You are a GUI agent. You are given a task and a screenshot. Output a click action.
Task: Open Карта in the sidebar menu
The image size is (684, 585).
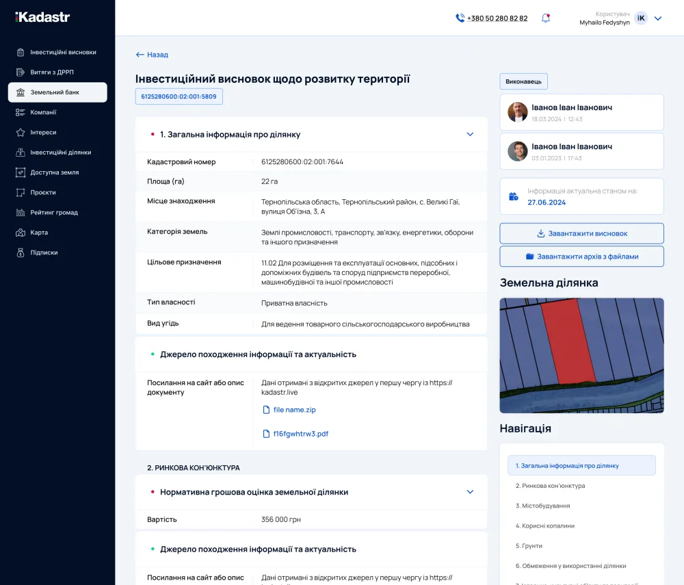[39, 233]
